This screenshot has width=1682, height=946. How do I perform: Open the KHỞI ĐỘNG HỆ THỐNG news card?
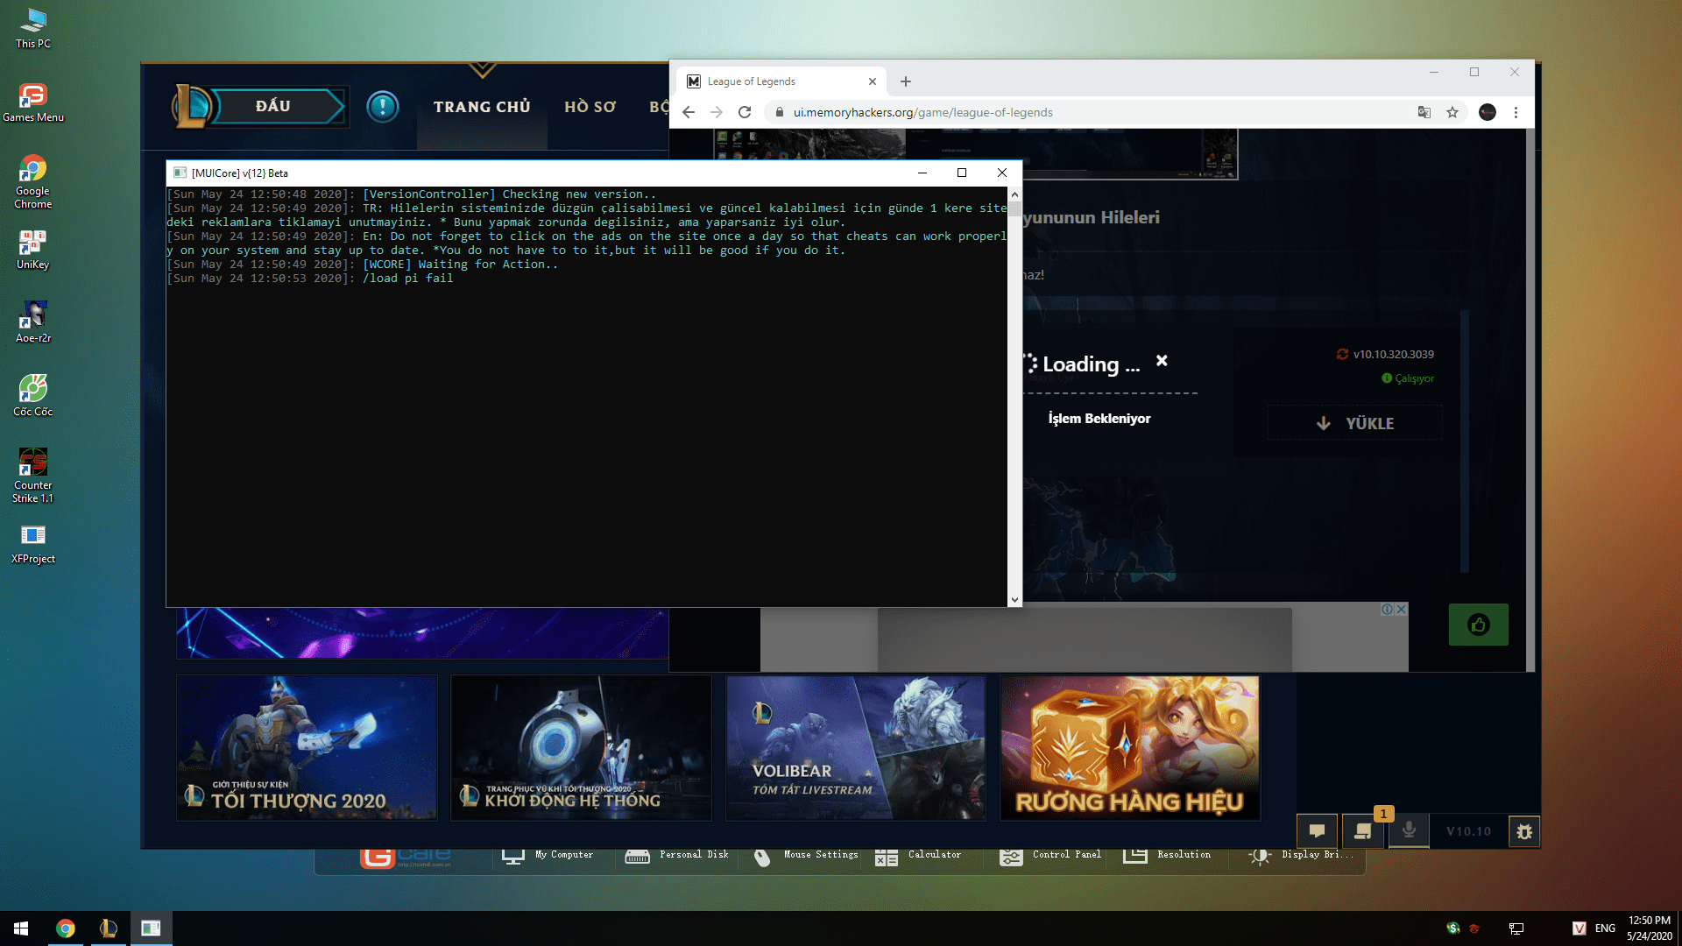click(x=581, y=747)
